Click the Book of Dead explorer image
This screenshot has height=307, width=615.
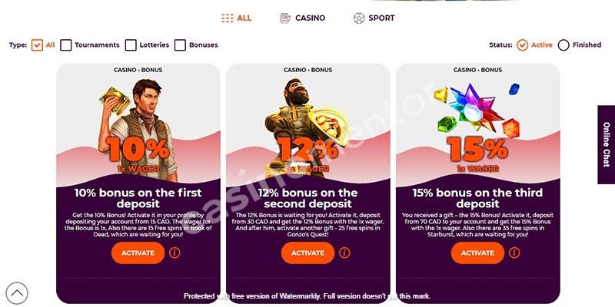(135, 129)
